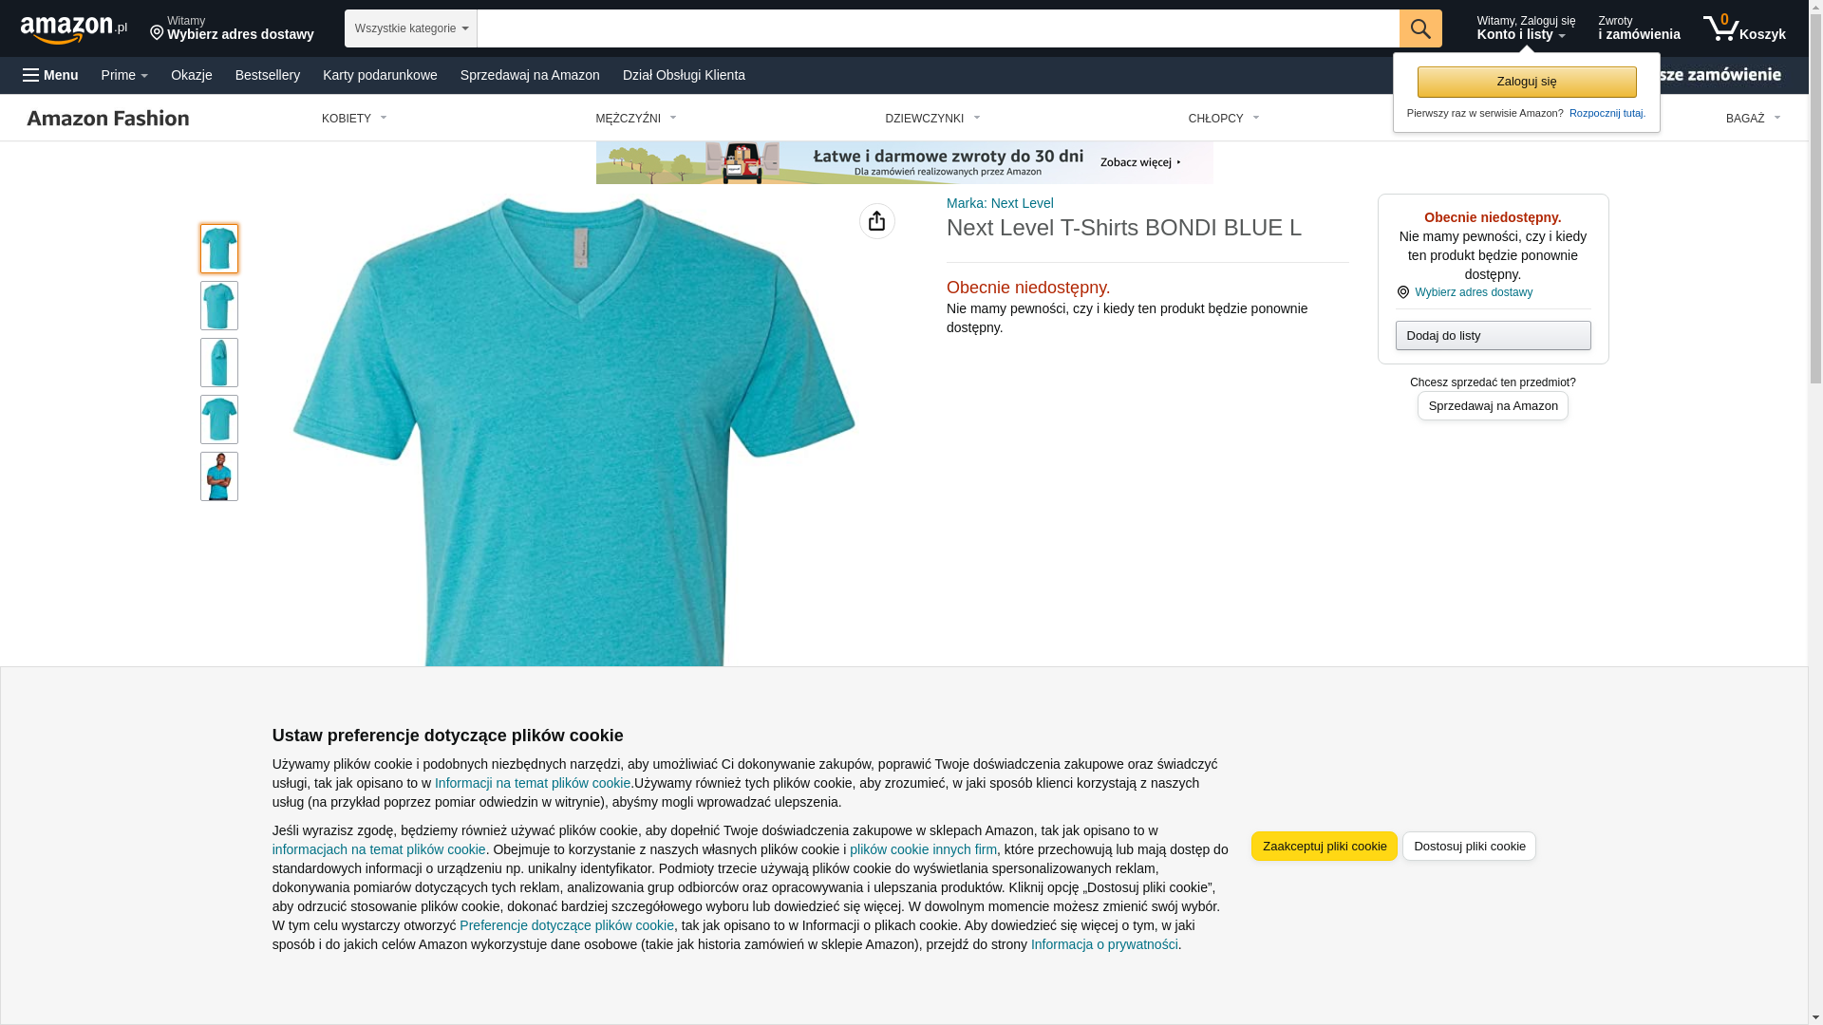Click the location pin delivery address icon
Image resolution: width=1823 pixels, height=1025 pixels.
point(157,33)
